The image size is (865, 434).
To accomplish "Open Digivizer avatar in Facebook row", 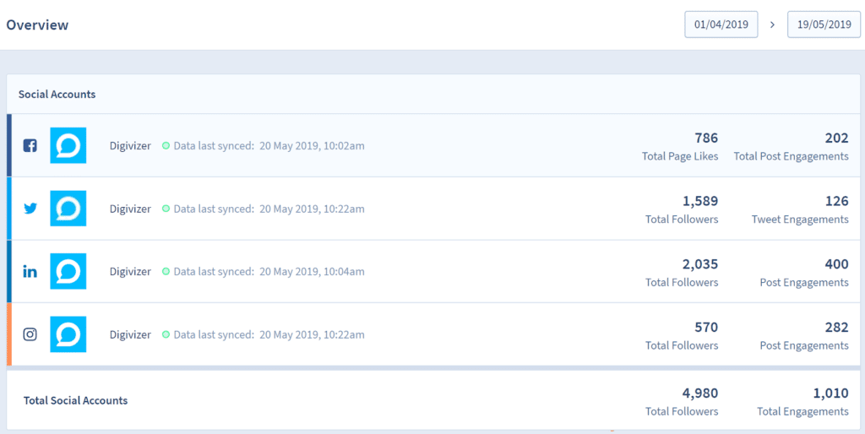I will pyautogui.click(x=68, y=145).
